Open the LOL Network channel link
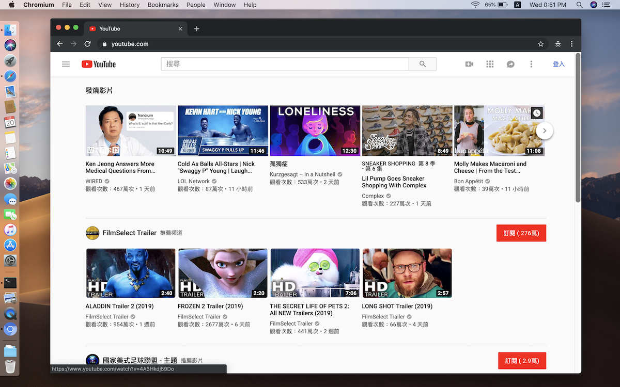This screenshot has height=387, width=620. [194, 181]
